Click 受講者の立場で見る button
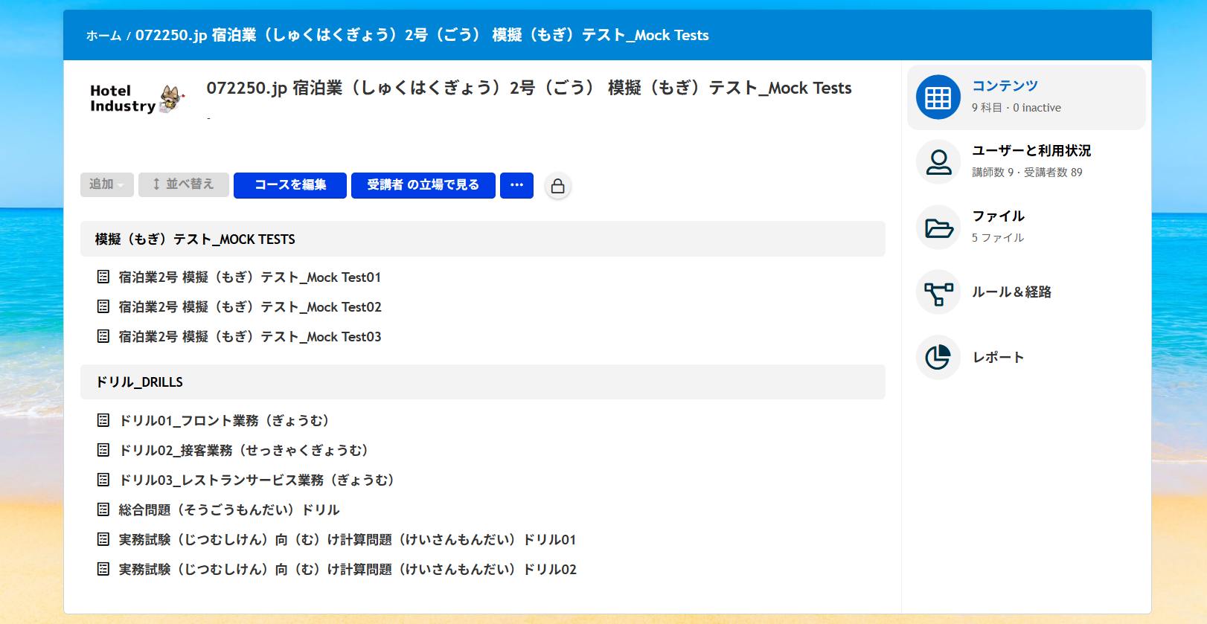Image resolution: width=1207 pixels, height=624 pixels. pos(423,185)
